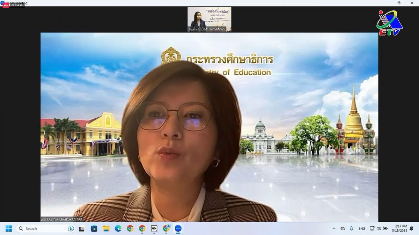Open Bing chat icon in search box

click(71, 228)
